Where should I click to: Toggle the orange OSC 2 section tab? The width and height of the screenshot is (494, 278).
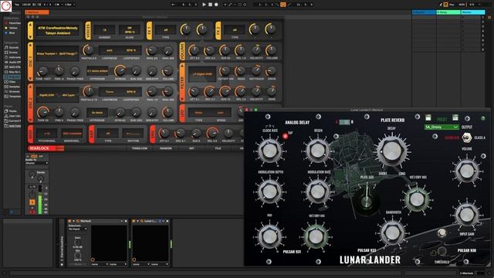(30, 103)
